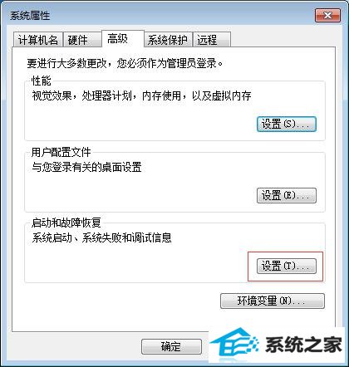Switch to the 远程 tab
Image resolution: width=349 pixels, height=367 pixels.
point(212,40)
